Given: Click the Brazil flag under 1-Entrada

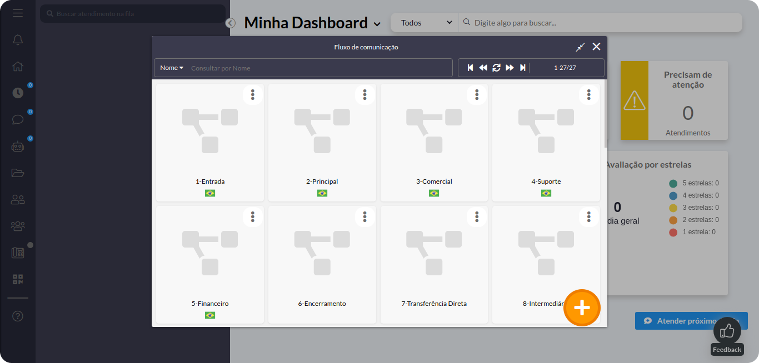Looking at the screenshot, I should coord(210,193).
